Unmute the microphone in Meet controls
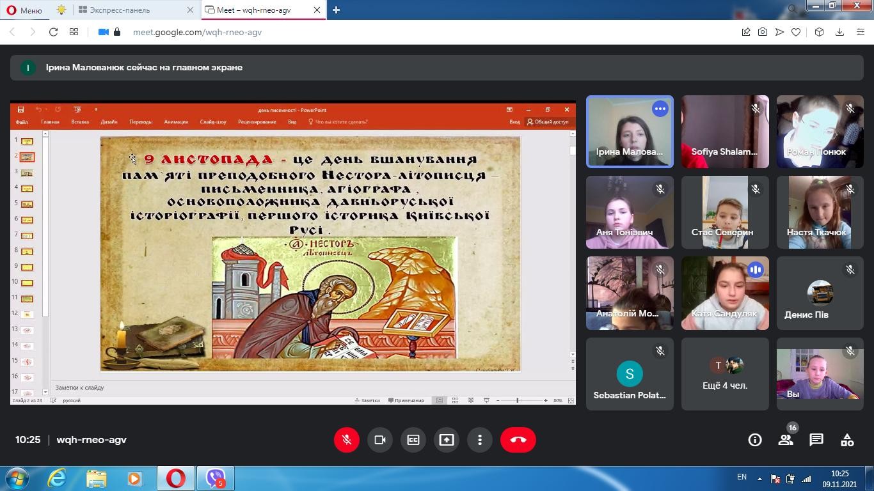 (347, 440)
